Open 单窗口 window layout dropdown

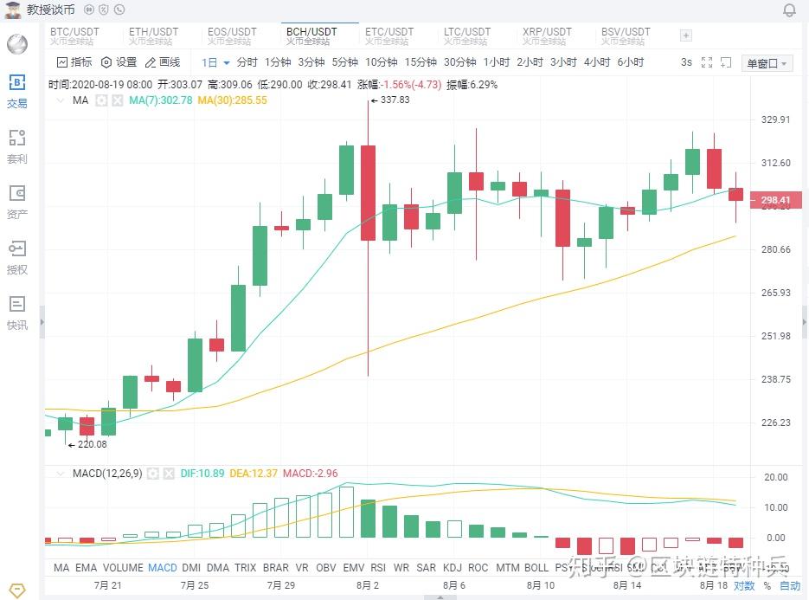point(767,63)
